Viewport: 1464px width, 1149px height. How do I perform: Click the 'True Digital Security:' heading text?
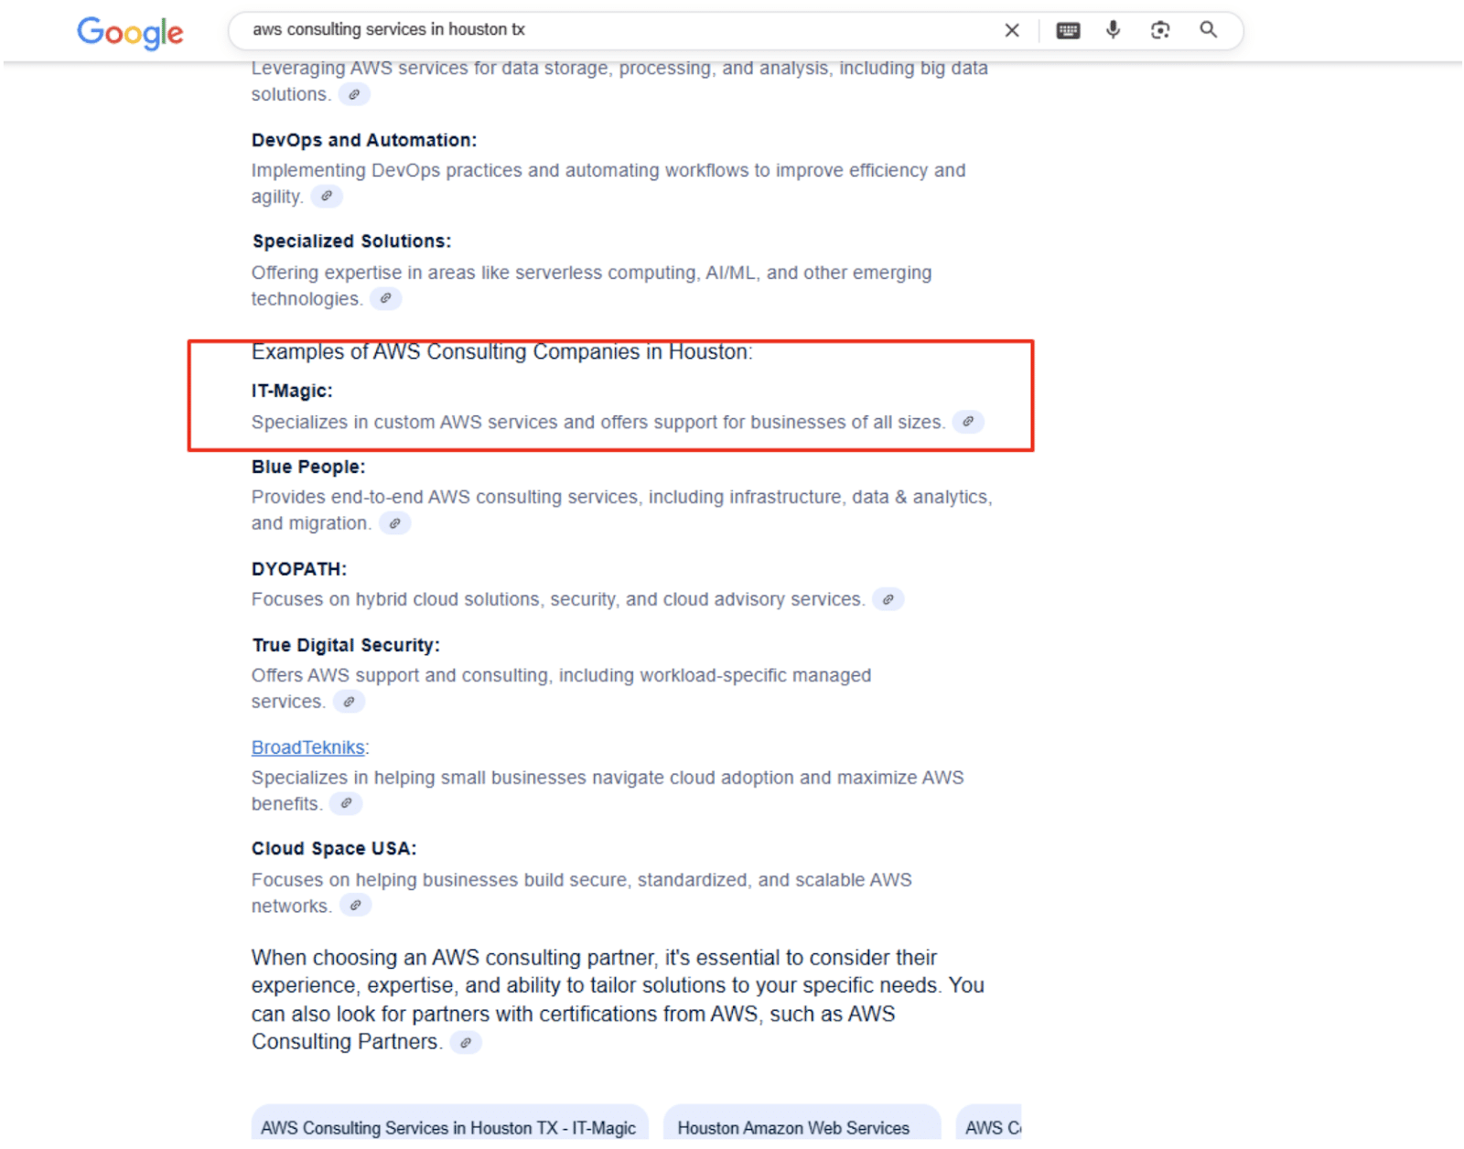click(346, 645)
